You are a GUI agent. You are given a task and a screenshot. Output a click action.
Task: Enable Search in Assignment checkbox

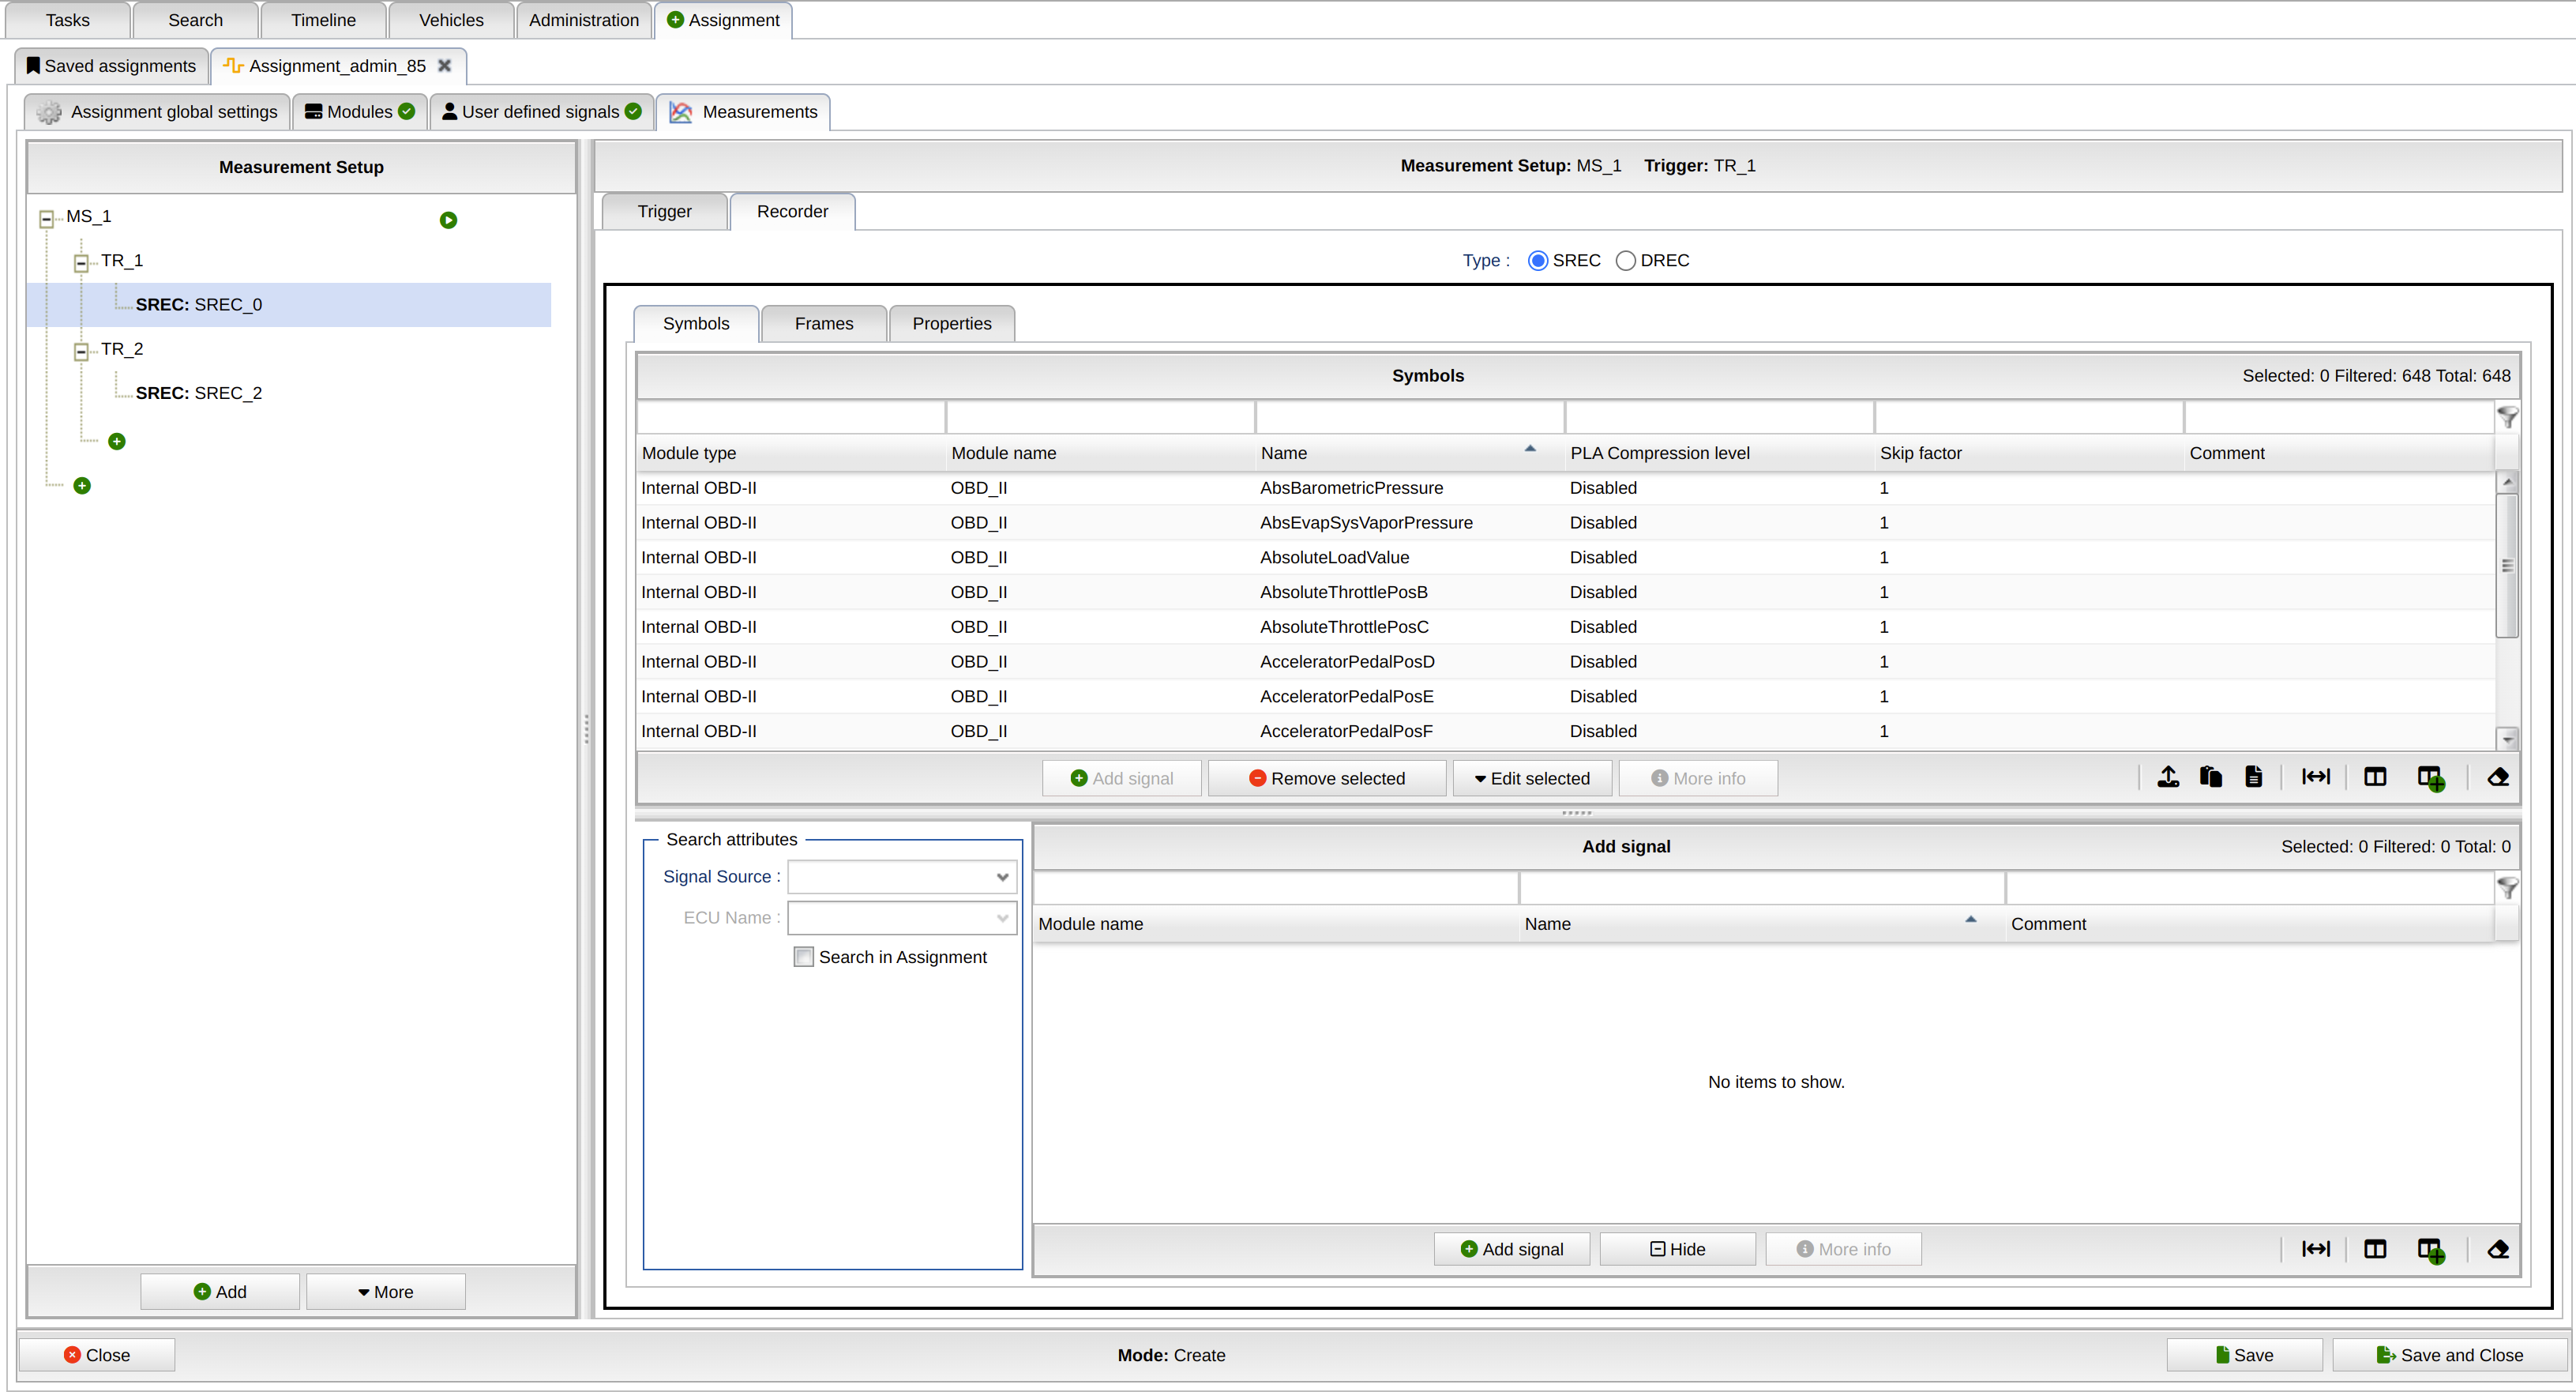tap(803, 957)
